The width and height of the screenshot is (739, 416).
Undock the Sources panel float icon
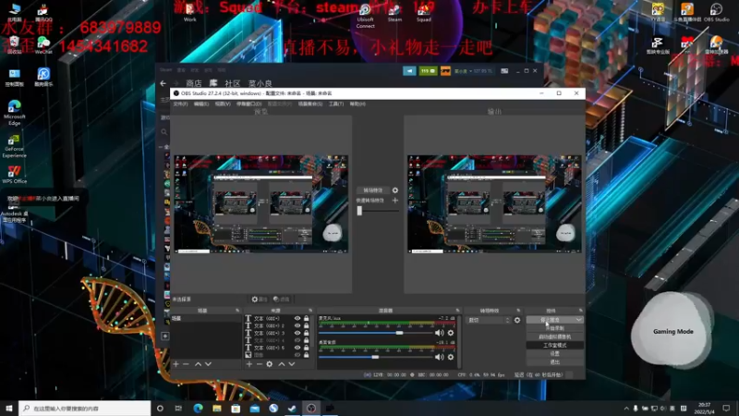[x=310, y=311]
